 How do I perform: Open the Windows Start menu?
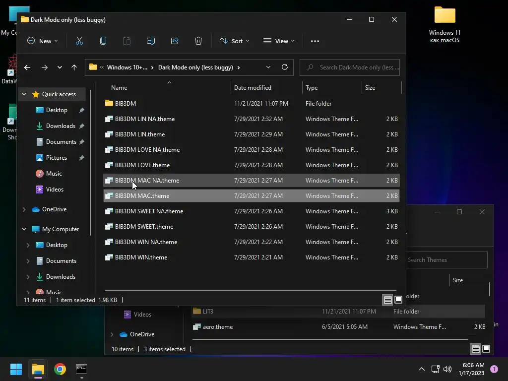[x=16, y=369]
